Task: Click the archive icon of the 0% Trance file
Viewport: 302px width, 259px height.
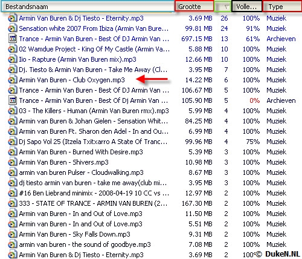Action: coord(12,100)
